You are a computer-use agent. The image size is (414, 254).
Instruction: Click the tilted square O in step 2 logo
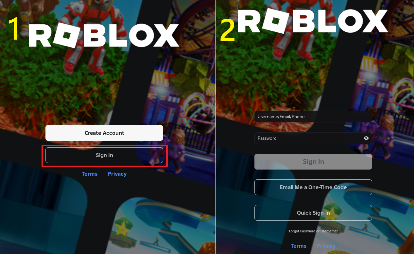pos(275,20)
